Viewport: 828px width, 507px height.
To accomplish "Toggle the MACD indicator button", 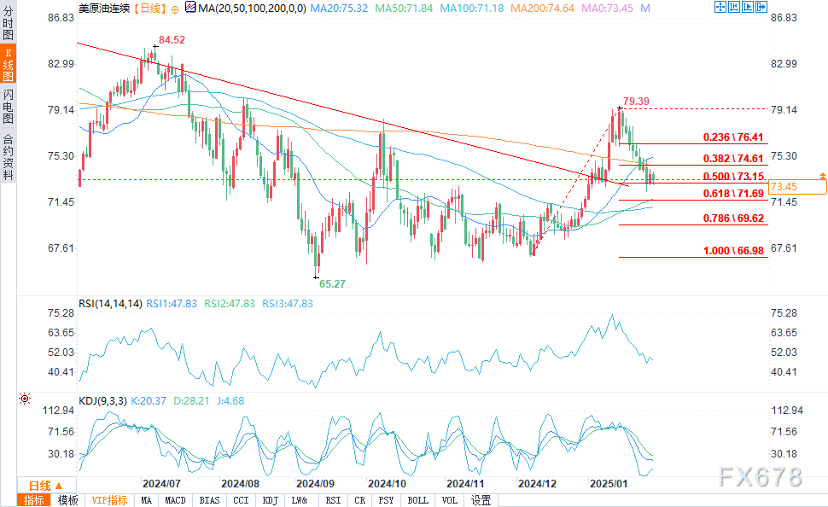I will (x=176, y=500).
